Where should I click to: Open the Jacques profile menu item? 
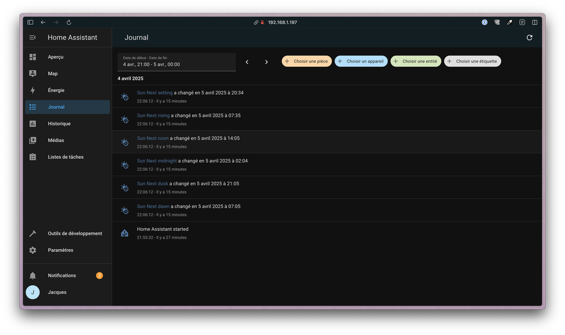(x=67, y=292)
